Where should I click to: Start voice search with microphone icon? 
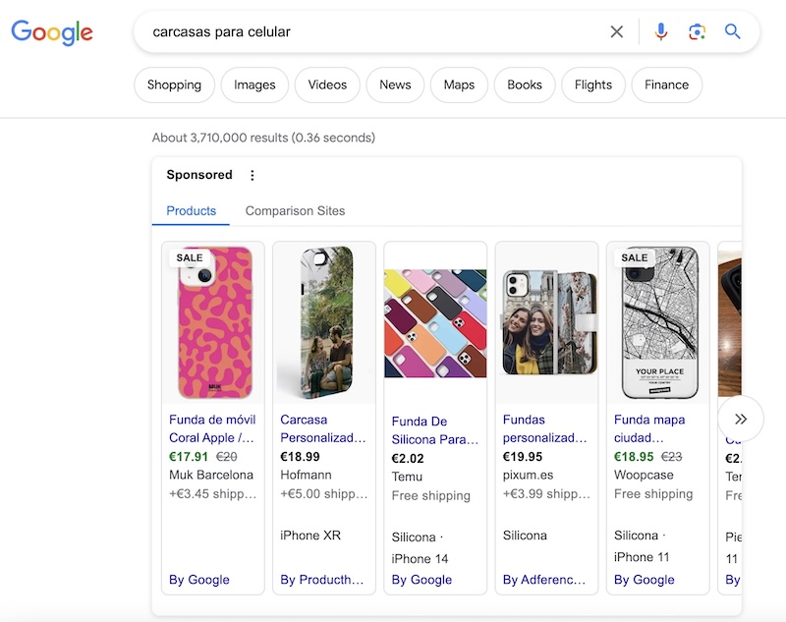tap(661, 31)
